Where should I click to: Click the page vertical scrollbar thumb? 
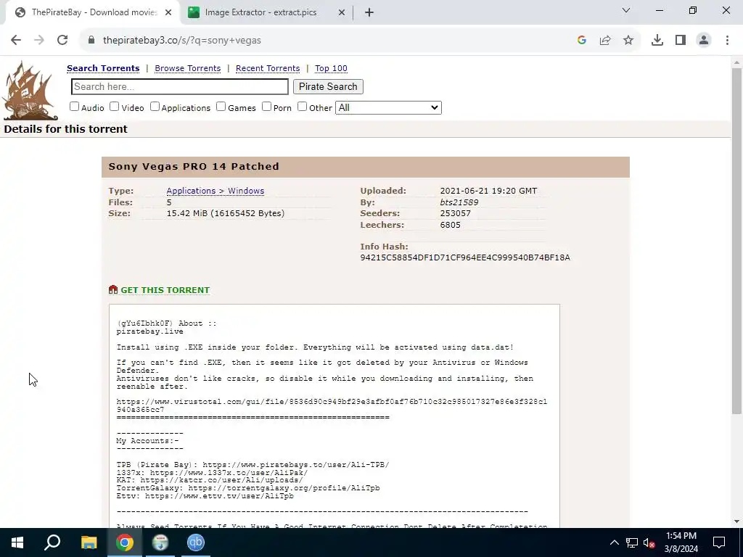pyautogui.click(x=736, y=242)
